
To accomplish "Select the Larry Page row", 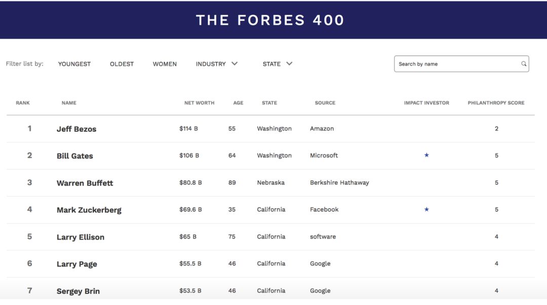I will coord(270,264).
